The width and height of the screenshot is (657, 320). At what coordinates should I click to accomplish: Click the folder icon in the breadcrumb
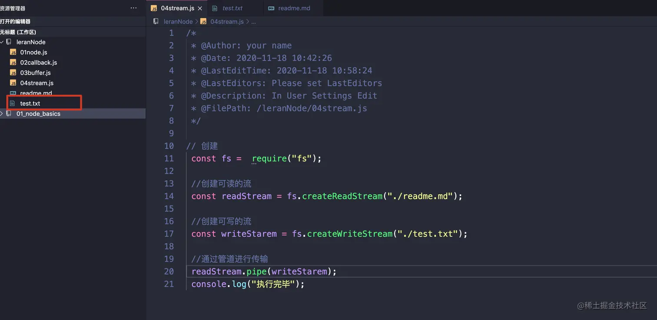pyautogui.click(x=156, y=21)
